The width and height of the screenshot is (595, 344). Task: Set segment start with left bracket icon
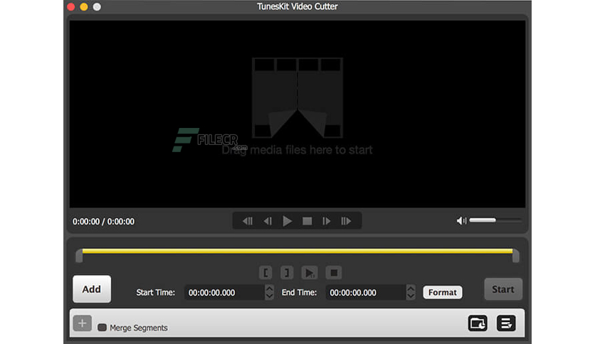point(265,272)
